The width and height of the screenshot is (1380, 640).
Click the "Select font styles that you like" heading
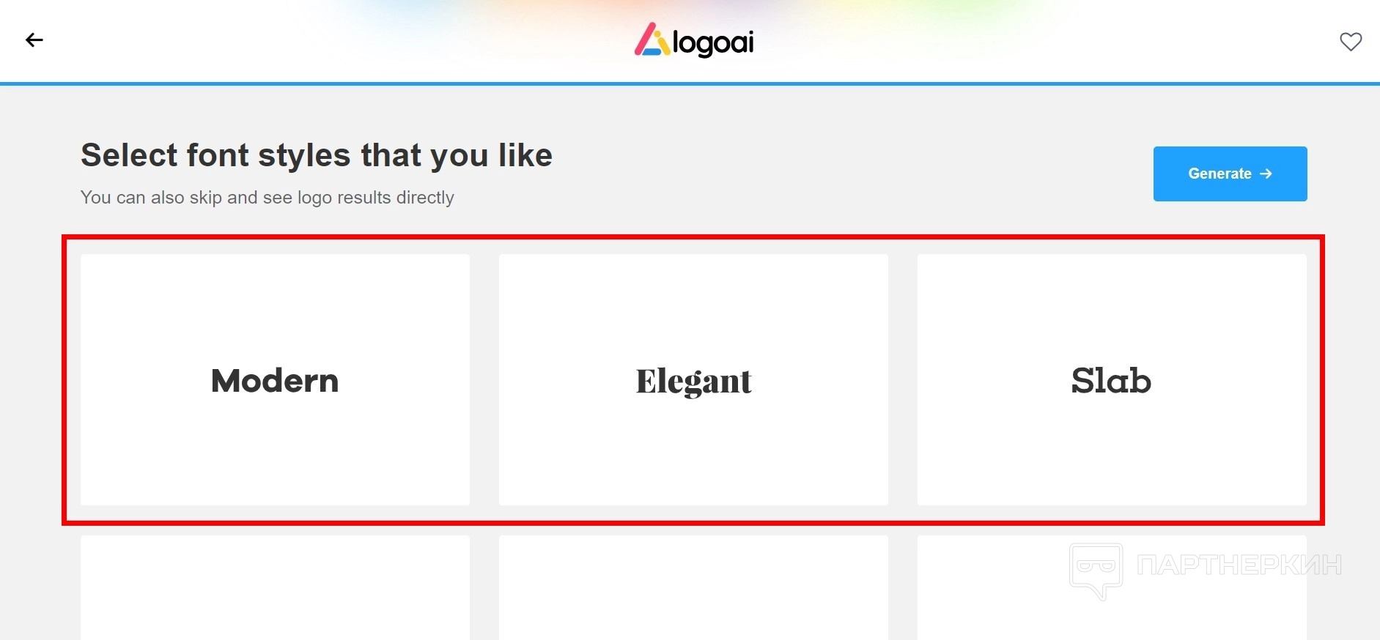pos(316,155)
